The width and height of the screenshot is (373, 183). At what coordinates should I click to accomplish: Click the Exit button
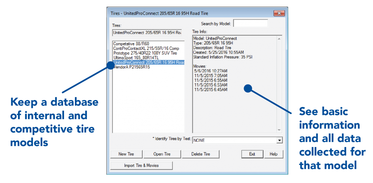(252, 154)
